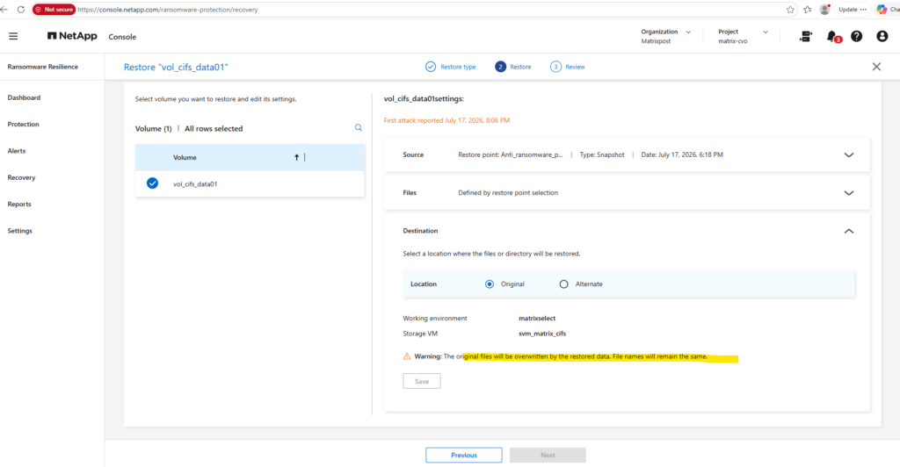Open browser favorites list icon
The image size is (900, 467).
808,9
